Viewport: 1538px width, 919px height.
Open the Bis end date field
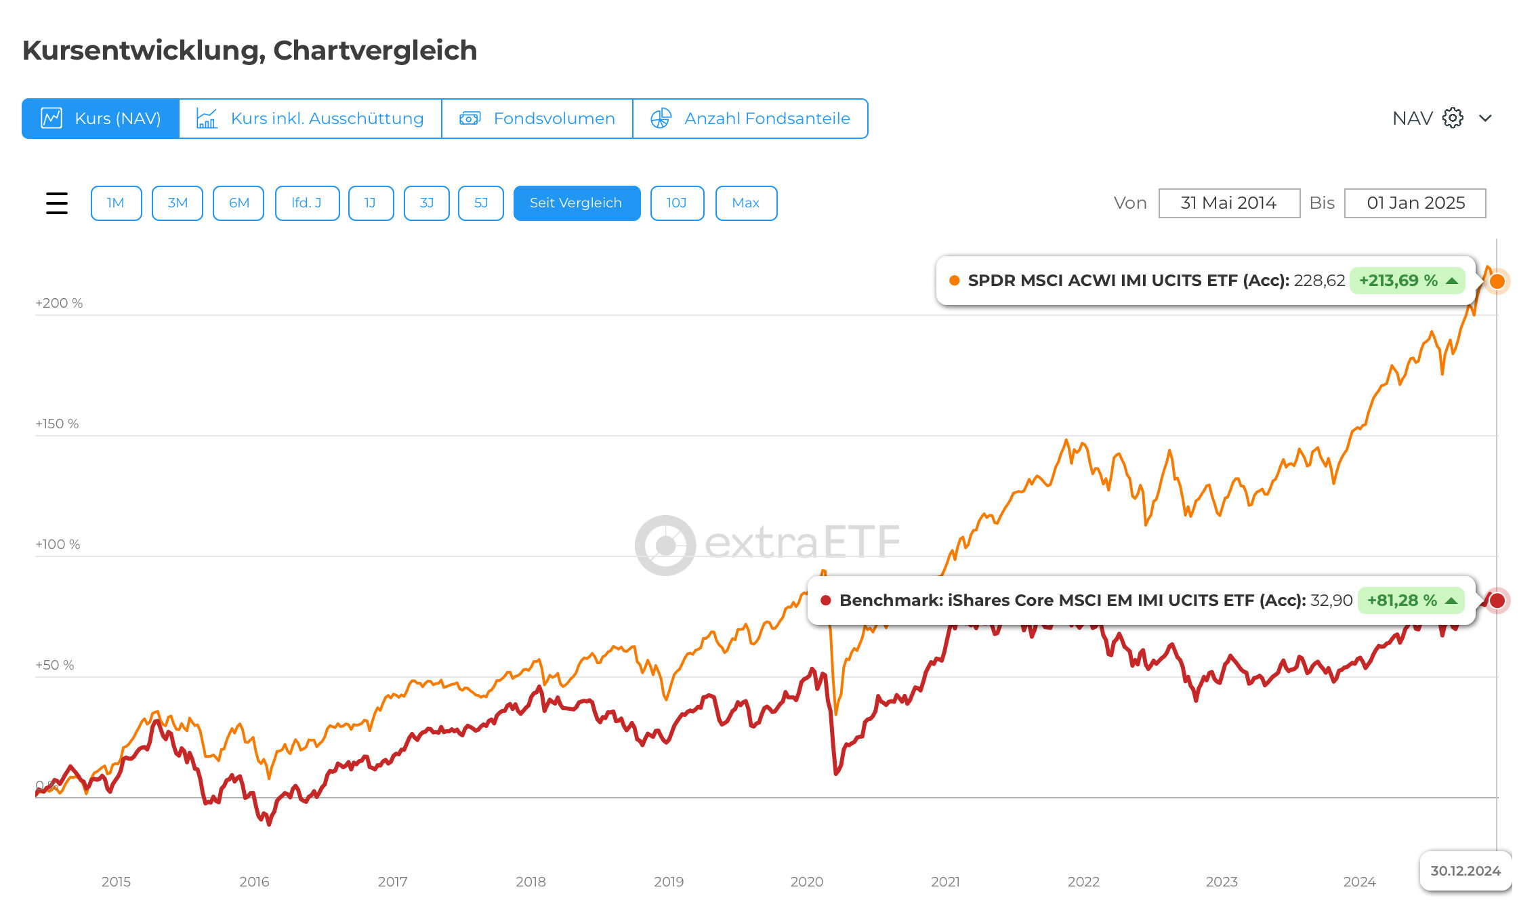pyautogui.click(x=1415, y=203)
